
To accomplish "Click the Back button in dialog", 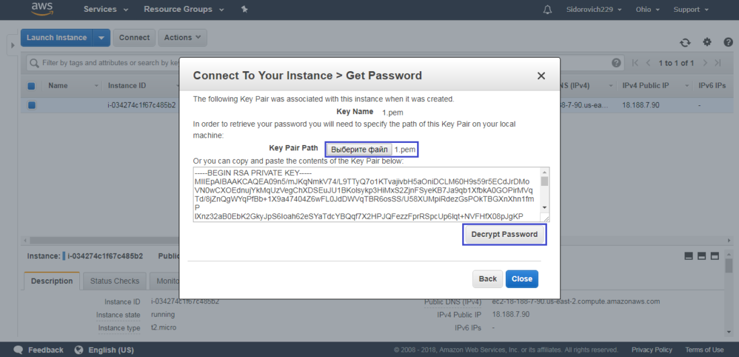I will [488, 278].
